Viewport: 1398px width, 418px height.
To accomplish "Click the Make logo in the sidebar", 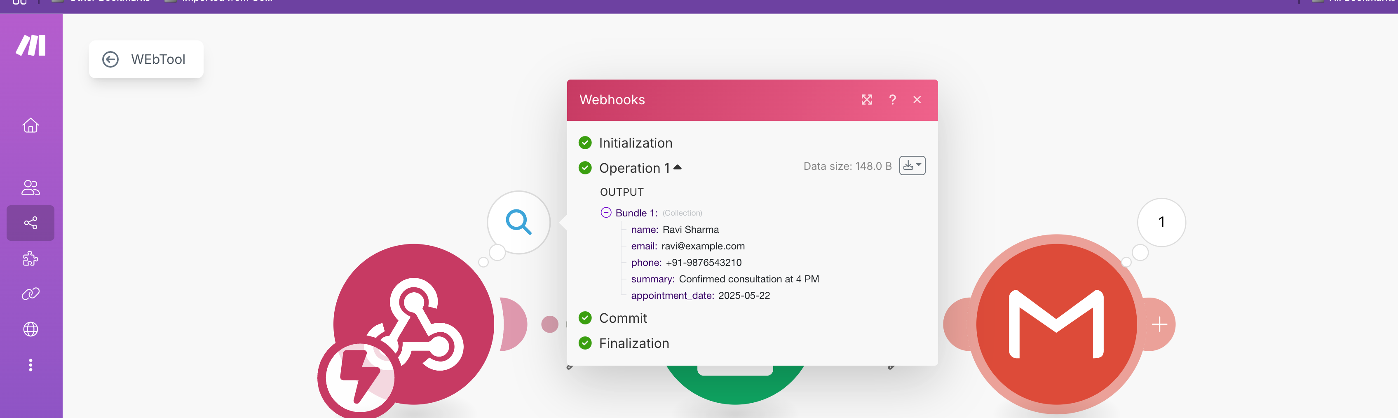I will click(x=31, y=45).
